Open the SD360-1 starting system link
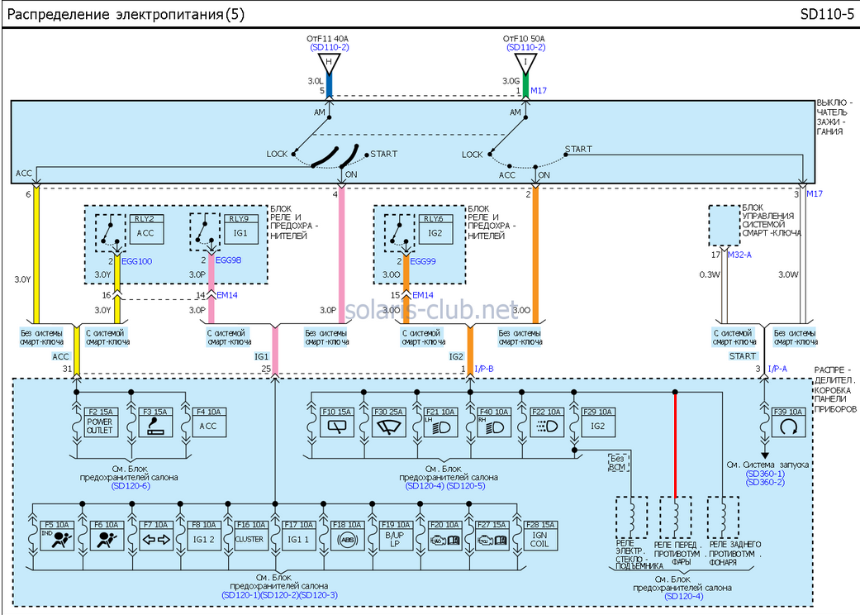This screenshot has width=860, height=615. [x=765, y=474]
